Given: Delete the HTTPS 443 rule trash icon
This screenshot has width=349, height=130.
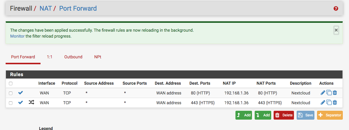Looking at the screenshot, I should tap(335, 102).
